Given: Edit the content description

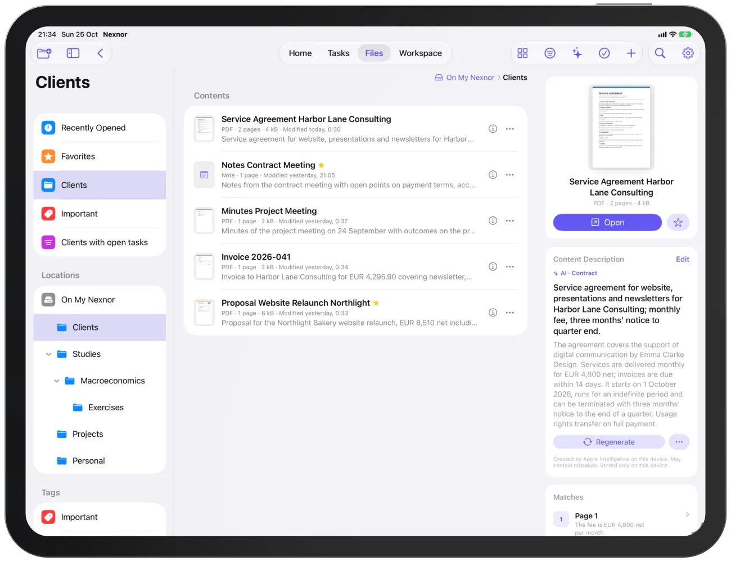Looking at the screenshot, I should pyautogui.click(x=683, y=259).
